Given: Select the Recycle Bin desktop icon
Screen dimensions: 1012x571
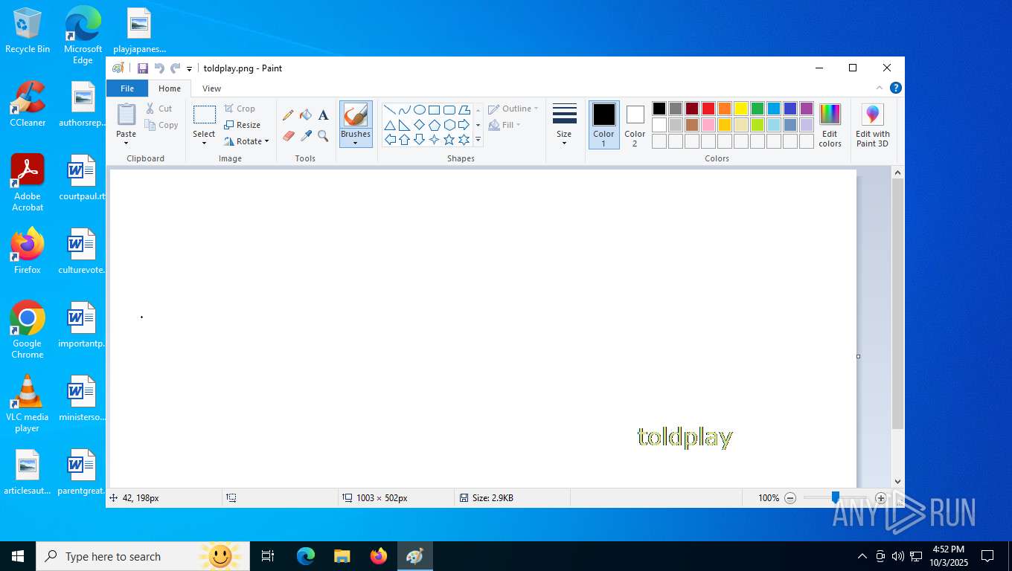Looking at the screenshot, I should [x=28, y=31].
